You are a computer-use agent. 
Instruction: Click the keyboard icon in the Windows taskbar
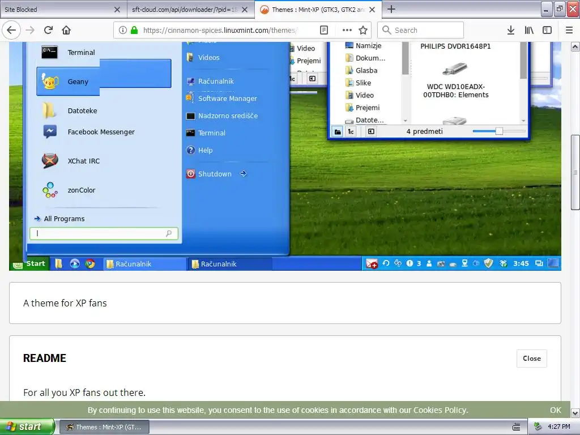pos(517,427)
